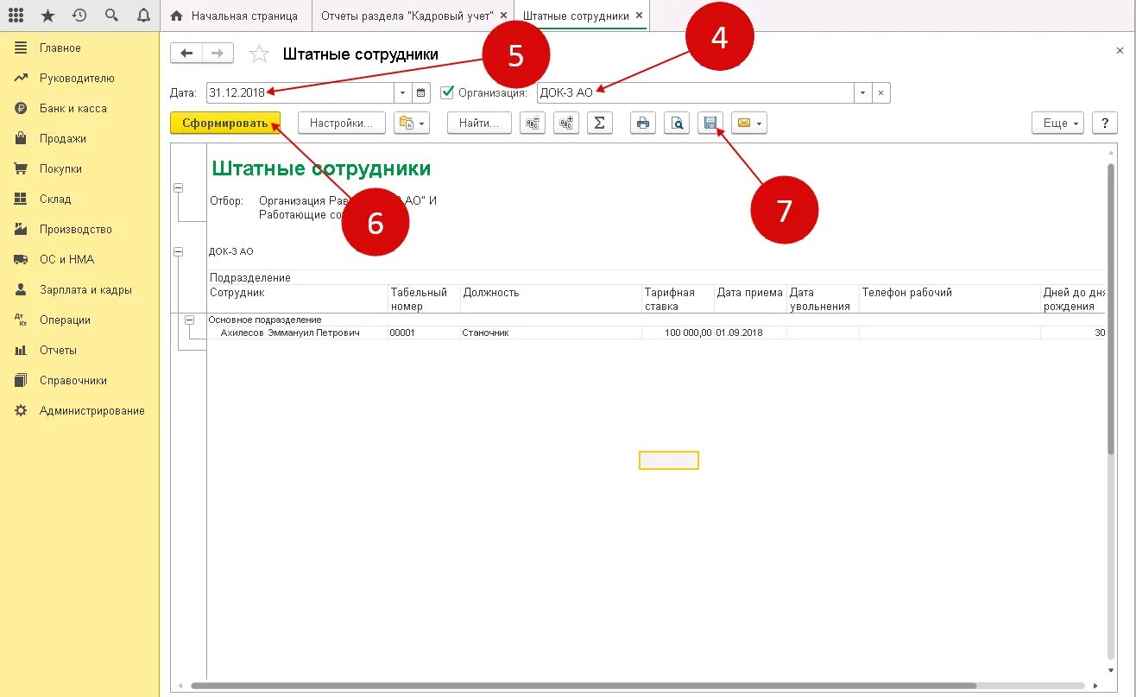Go back with left arrow button
Image resolution: width=1136 pixels, height=697 pixels.
186,54
